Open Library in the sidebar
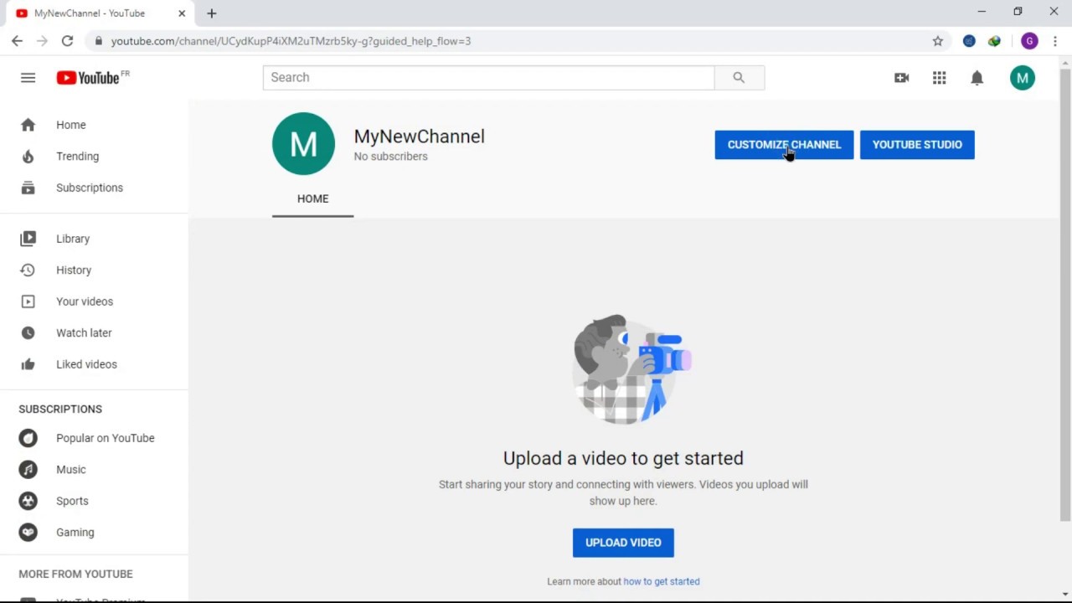The image size is (1072, 603). click(x=94, y=239)
